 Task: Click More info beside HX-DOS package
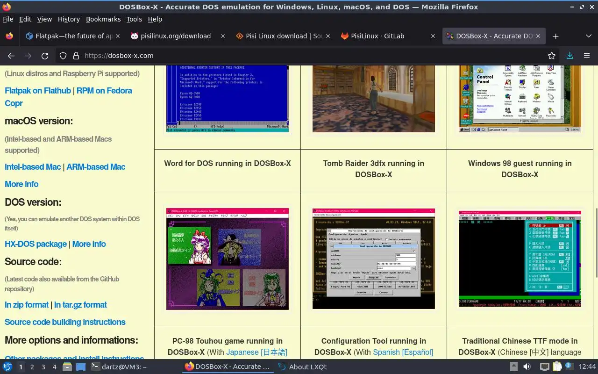click(x=89, y=244)
